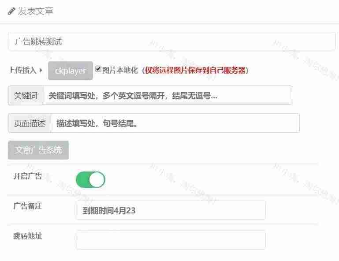Click the 页面描述 field addon label
Image resolution: width=339 pixels, height=261 pixels.
tap(30, 123)
